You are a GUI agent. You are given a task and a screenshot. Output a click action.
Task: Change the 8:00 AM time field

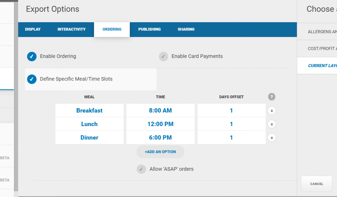(160, 111)
